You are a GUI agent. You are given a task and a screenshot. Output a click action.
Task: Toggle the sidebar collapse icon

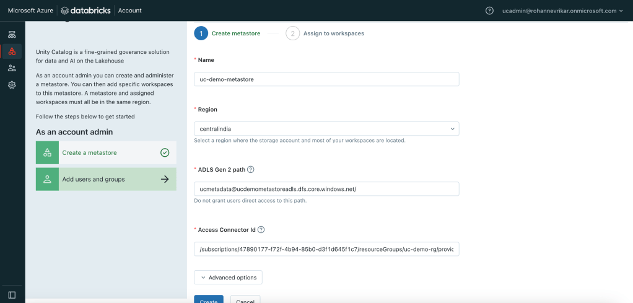12,295
